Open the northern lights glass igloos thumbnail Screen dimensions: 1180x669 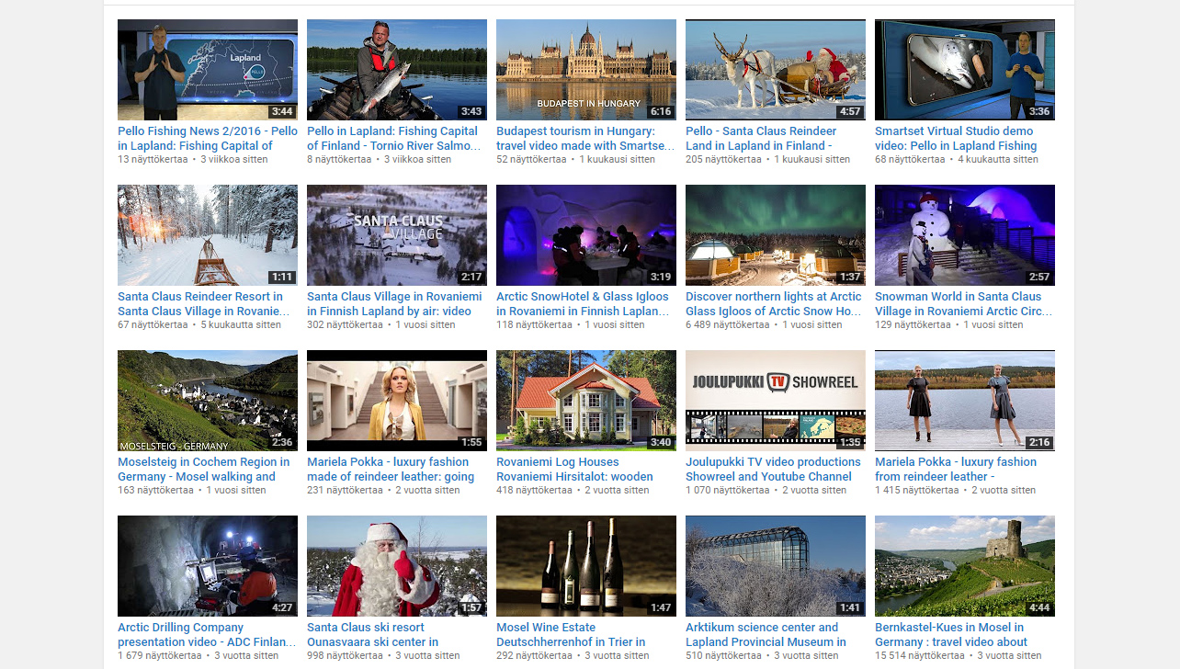coord(776,235)
